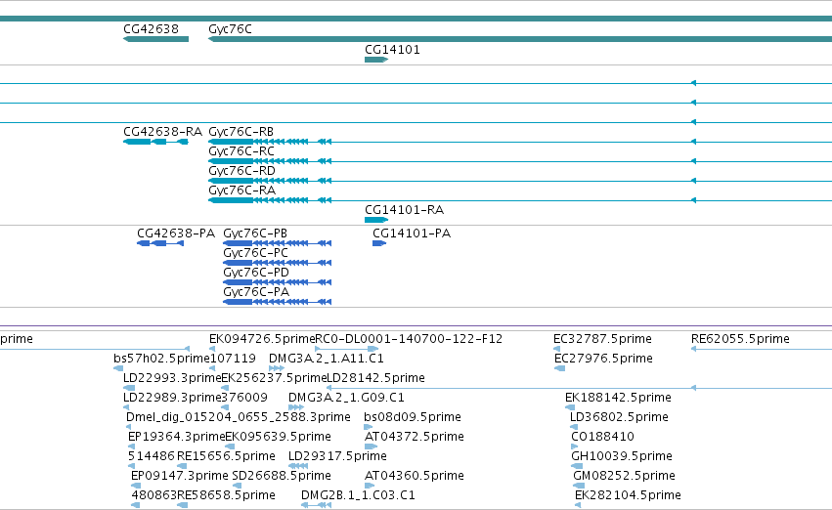Click the EP09147.3prime EST
The height and width of the screenshot is (510, 832).
pos(136,487)
